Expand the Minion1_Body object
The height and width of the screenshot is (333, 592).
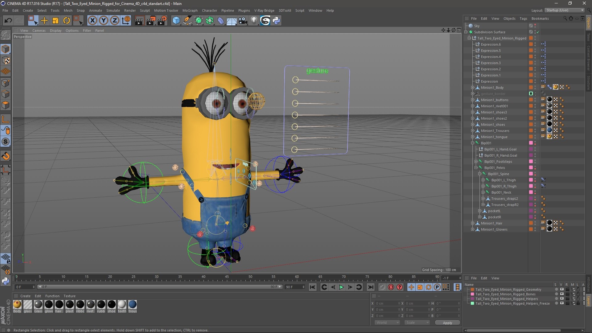pos(472,88)
